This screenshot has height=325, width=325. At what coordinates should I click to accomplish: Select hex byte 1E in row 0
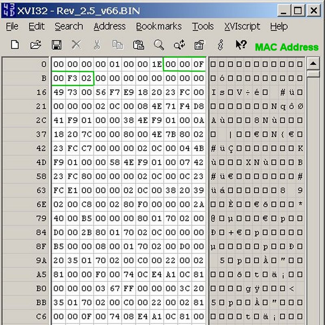click(157, 64)
